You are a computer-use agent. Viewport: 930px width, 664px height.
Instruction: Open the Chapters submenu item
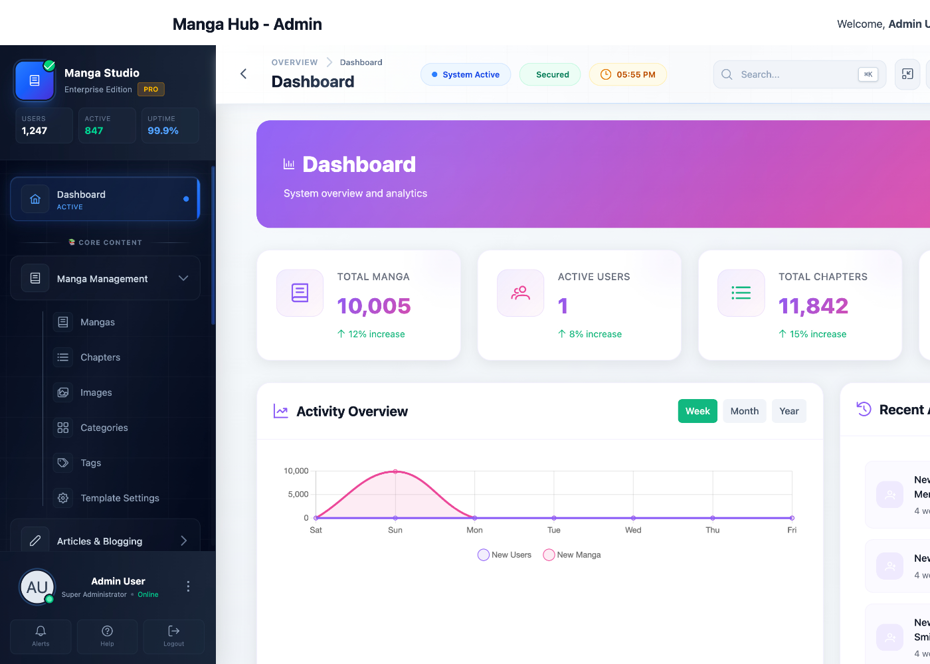tap(100, 357)
